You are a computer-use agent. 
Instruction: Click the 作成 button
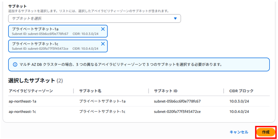pos(266,132)
